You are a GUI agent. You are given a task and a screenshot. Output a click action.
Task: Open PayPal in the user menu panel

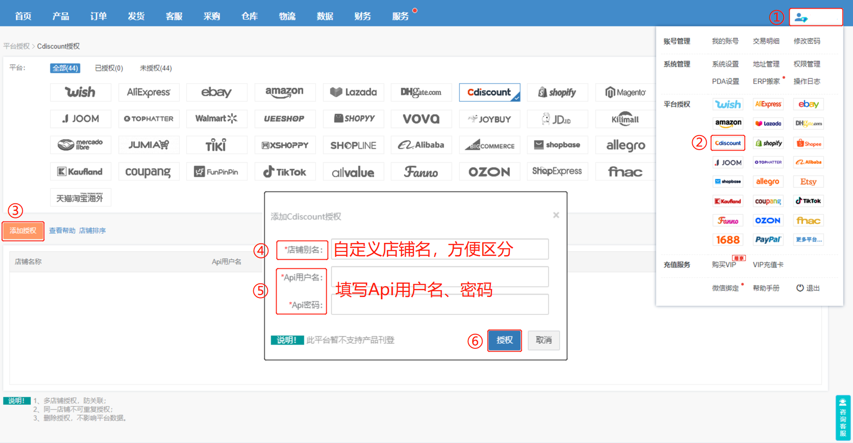[x=768, y=240]
